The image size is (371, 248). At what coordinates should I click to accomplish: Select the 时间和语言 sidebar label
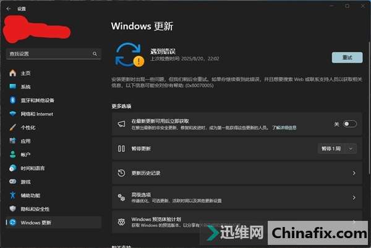(x=33, y=168)
